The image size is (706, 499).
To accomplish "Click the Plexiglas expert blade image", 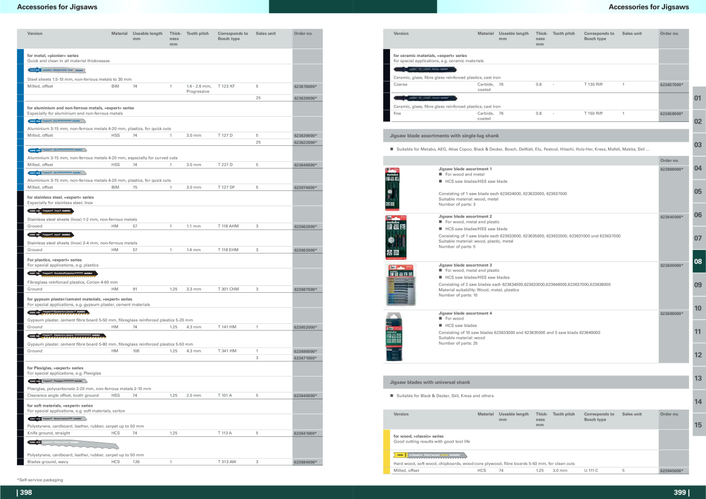I will 58,380.
